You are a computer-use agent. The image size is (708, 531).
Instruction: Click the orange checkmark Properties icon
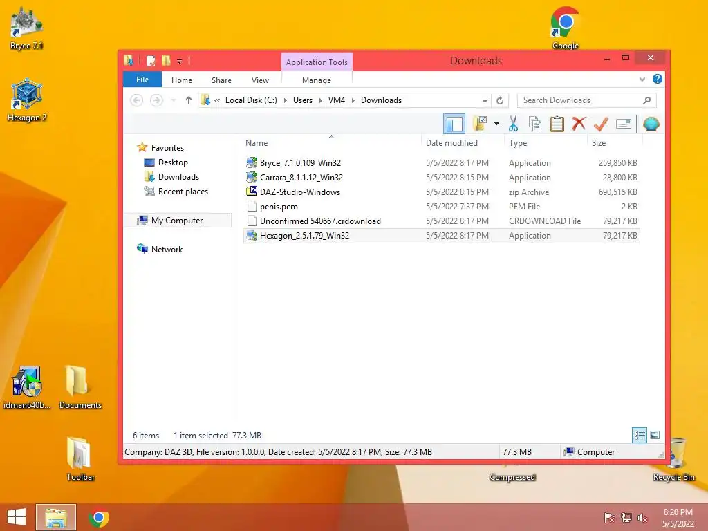click(601, 124)
